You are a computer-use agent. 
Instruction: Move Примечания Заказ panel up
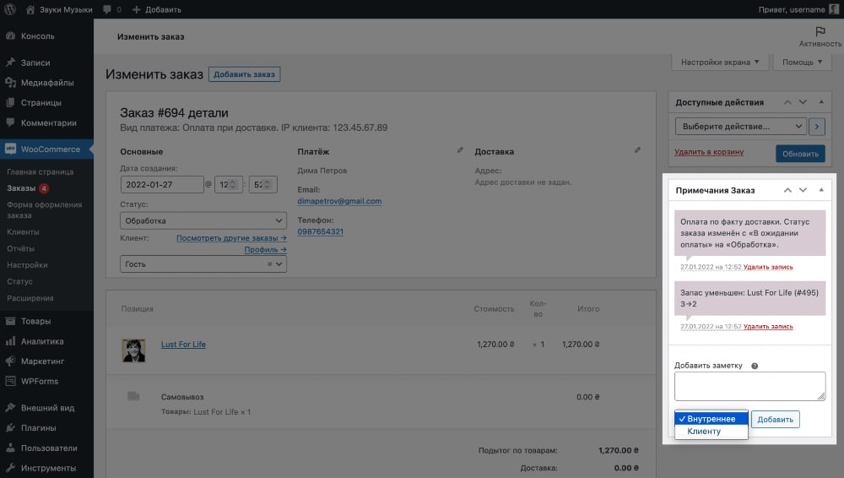coord(787,190)
